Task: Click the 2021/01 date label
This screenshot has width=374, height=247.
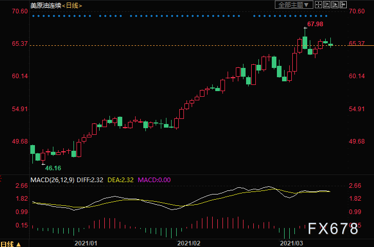Action: pos(86,243)
